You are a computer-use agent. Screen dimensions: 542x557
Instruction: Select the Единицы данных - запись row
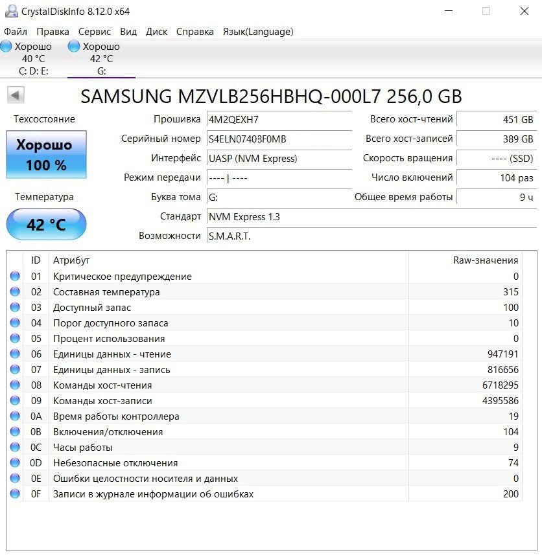(x=265, y=369)
